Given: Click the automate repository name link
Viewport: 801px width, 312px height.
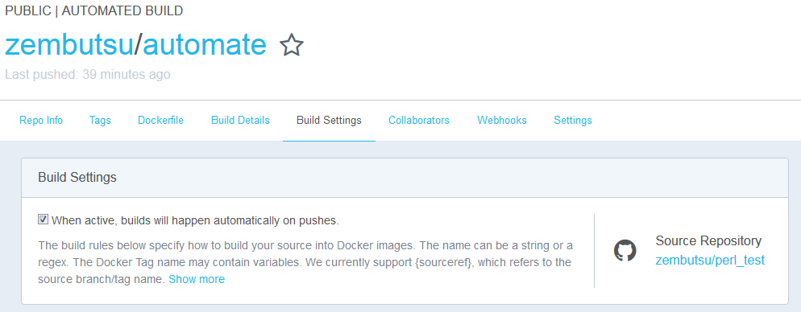Looking at the screenshot, I should (x=205, y=45).
